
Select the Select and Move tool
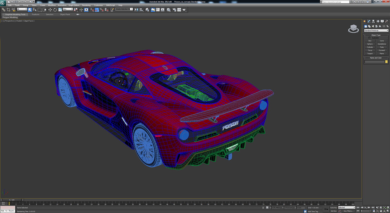click(x=51, y=9)
